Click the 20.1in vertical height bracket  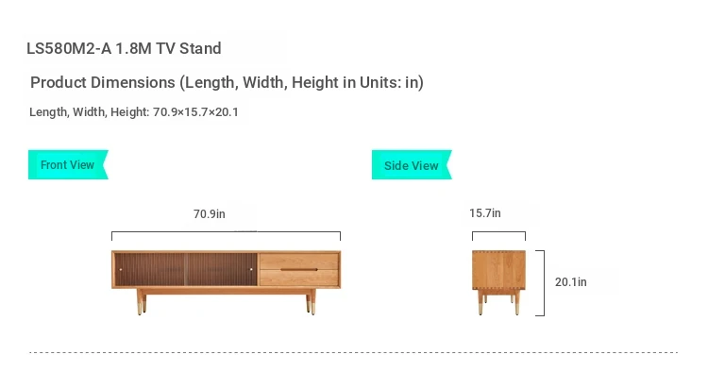(540, 283)
